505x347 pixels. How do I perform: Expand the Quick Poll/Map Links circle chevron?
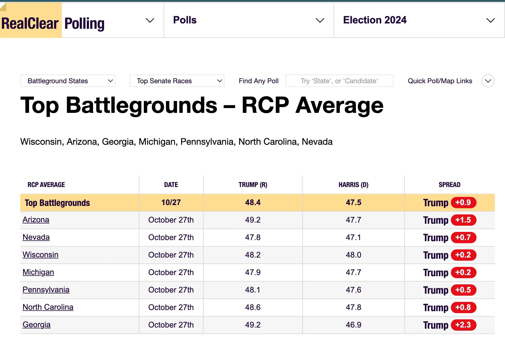[x=488, y=81]
